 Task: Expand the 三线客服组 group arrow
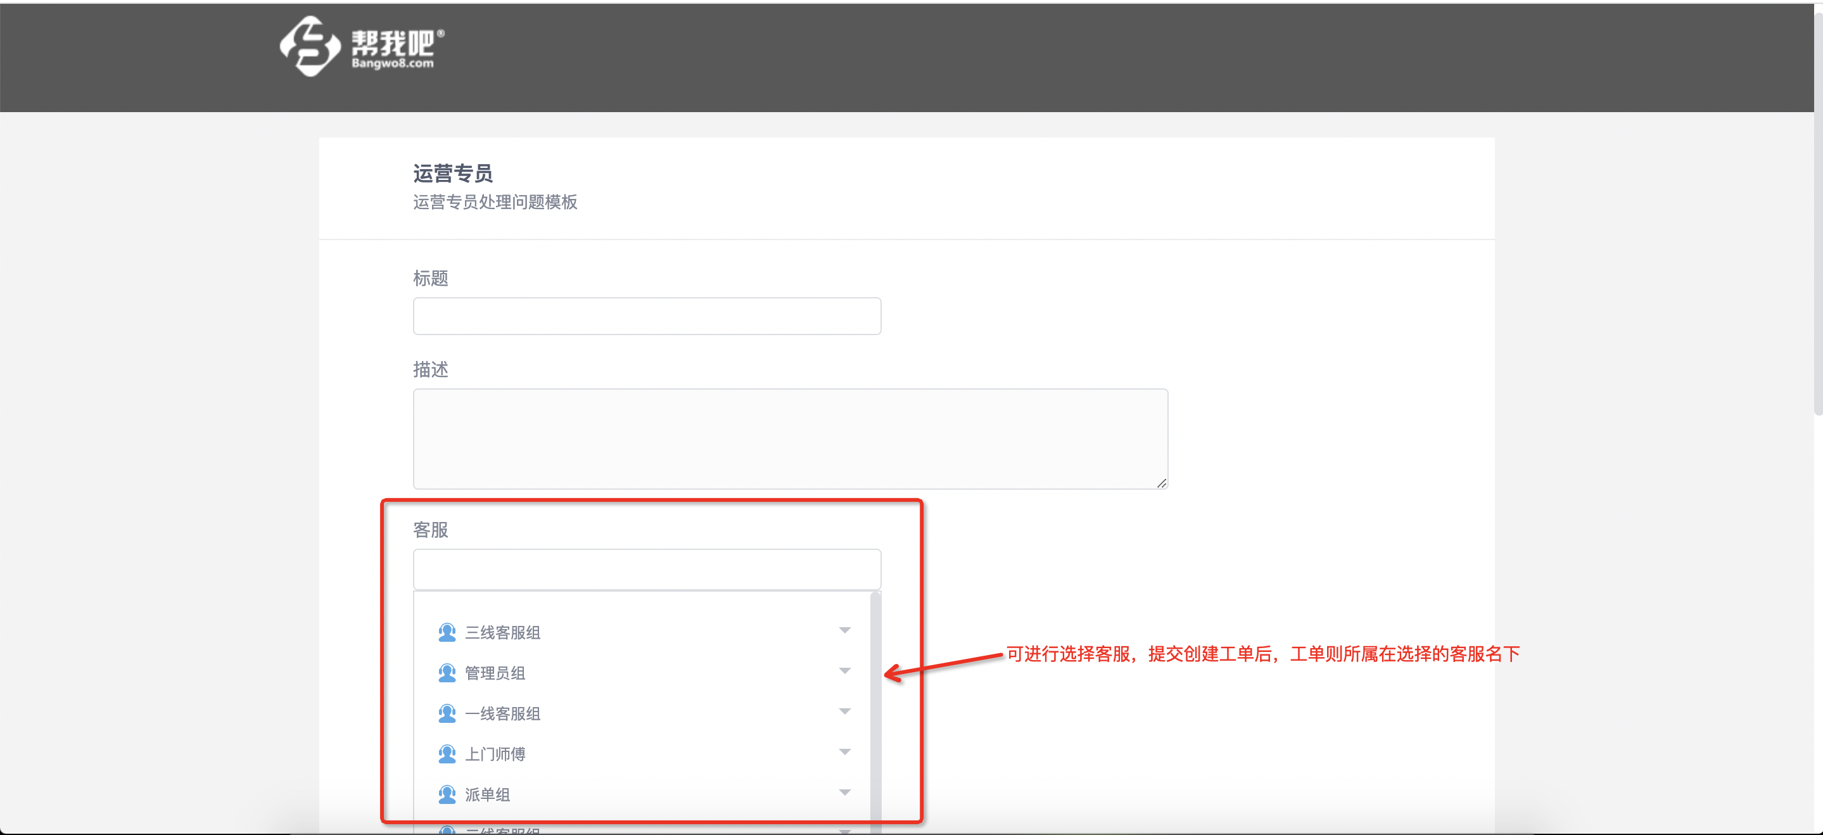pos(844,630)
